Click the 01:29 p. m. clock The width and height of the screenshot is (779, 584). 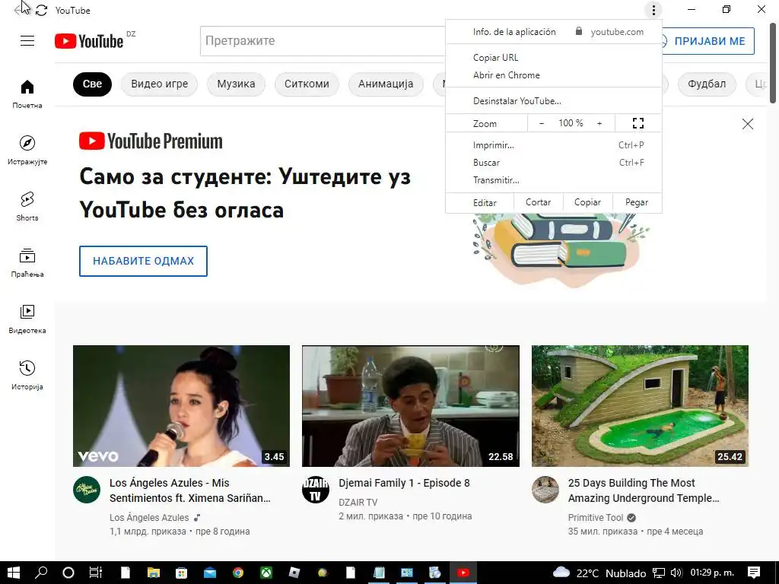click(712, 573)
